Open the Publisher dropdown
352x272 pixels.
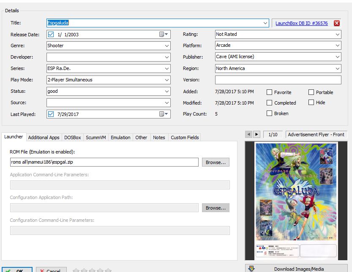pos(337,57)
